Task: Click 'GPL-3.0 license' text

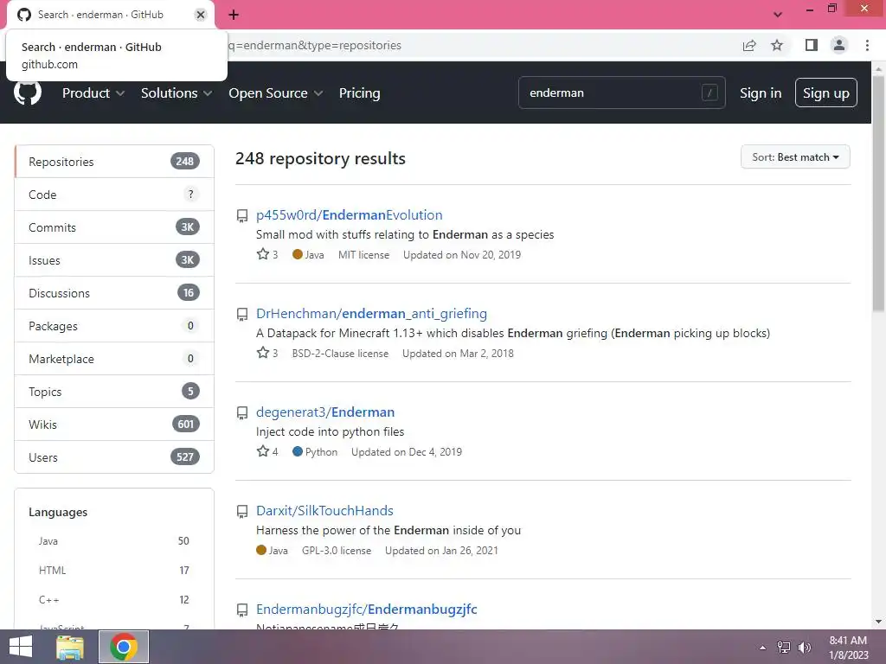Action: coord(337,551)
